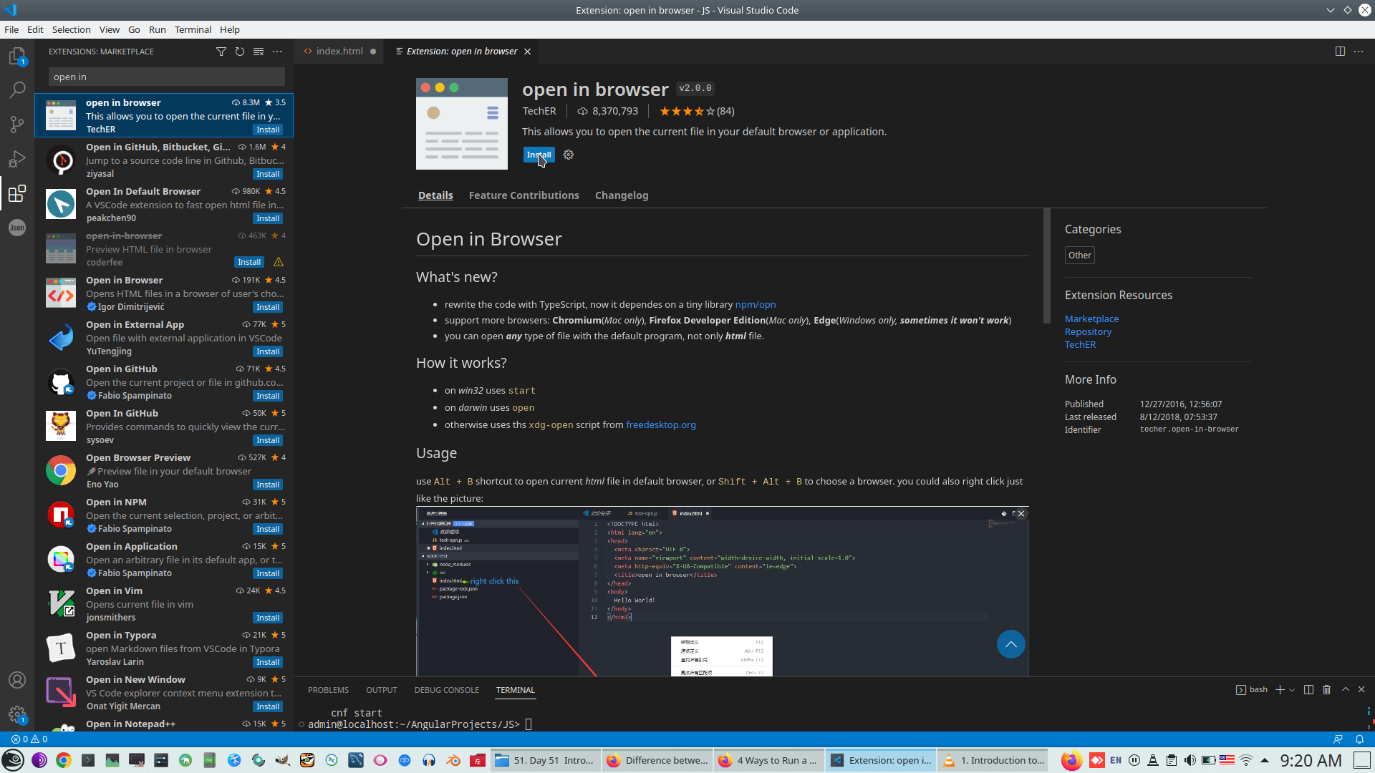
Task: Open Accounts icon in activity bar
Action: (x=17, y=680)
